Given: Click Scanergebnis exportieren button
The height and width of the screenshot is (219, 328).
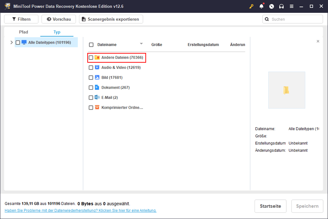Looking at the screenshot, I should tap(111, 19).
